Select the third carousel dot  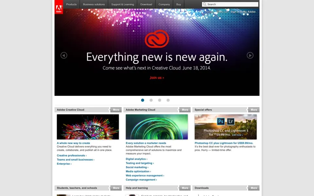(x=160, y=100)
